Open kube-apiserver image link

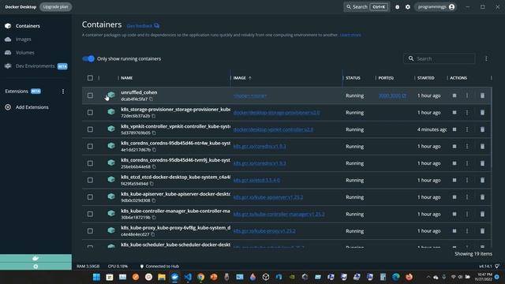[x=268, y=197]
